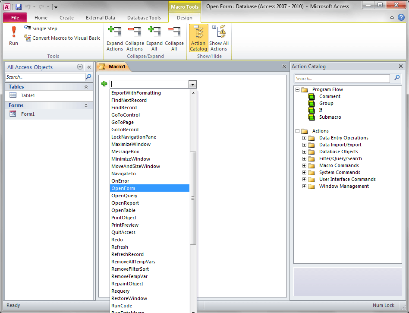
Task: Toggle Single Step mode
Action: (x=41, y=28)
